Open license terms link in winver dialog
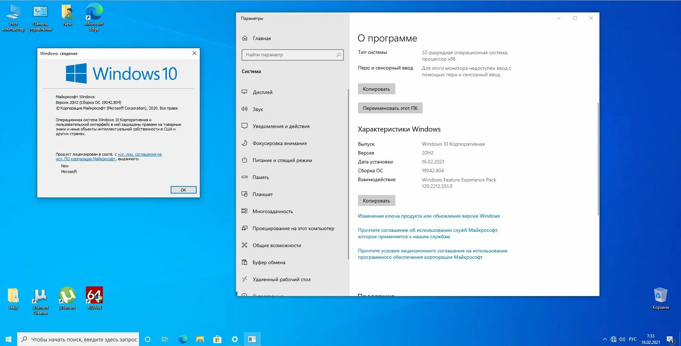 pos(109,157)
